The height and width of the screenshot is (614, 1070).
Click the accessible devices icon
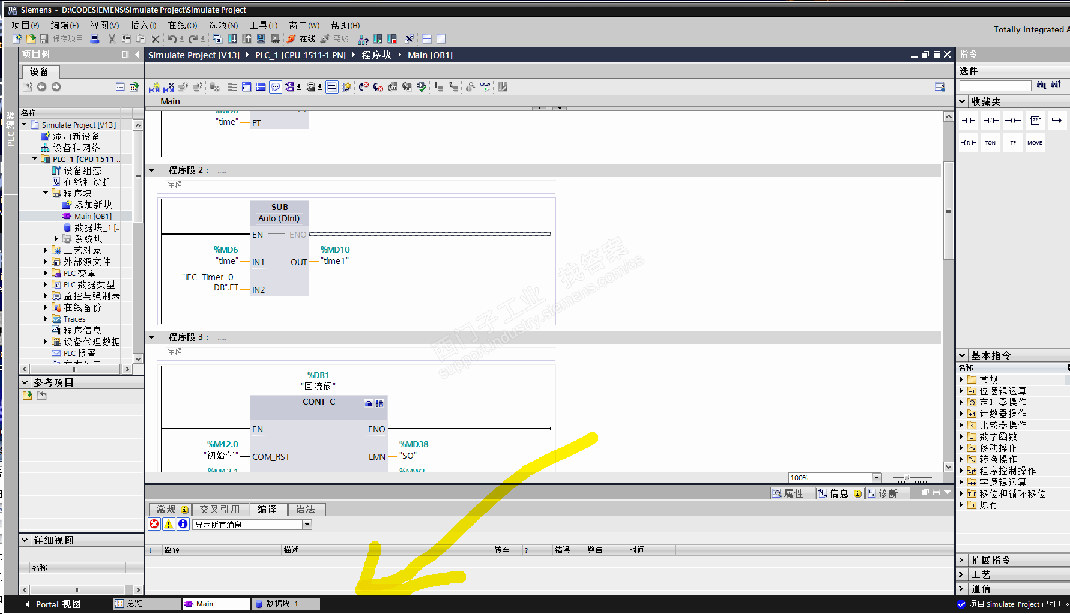[x=363, y=39]
